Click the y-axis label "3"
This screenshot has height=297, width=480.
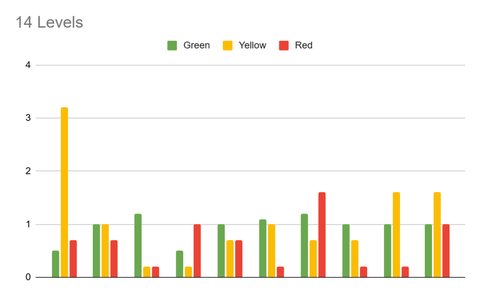tap(28, 118)
